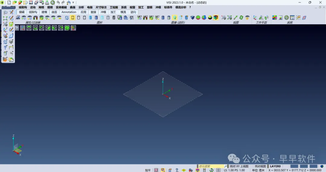326x172 pixels.
Task: Open the 尺寸标注 menu
Action: [101, 7]
